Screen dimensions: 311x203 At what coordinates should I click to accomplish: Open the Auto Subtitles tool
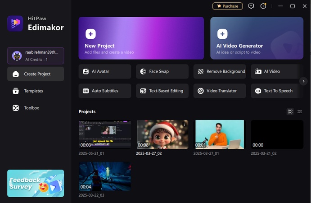pos(104,91)
